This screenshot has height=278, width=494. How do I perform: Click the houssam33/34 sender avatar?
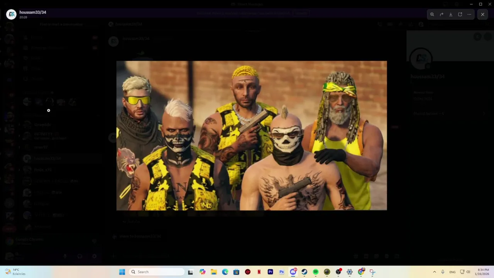11,14
